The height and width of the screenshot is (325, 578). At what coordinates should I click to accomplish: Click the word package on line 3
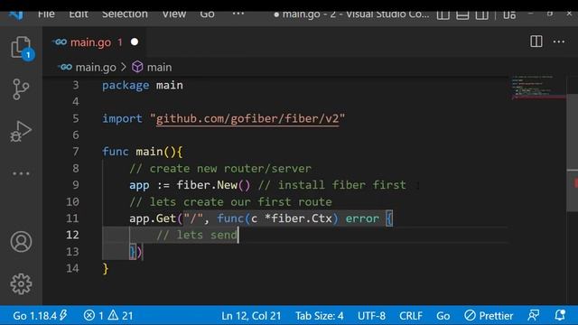coord(126,86)
